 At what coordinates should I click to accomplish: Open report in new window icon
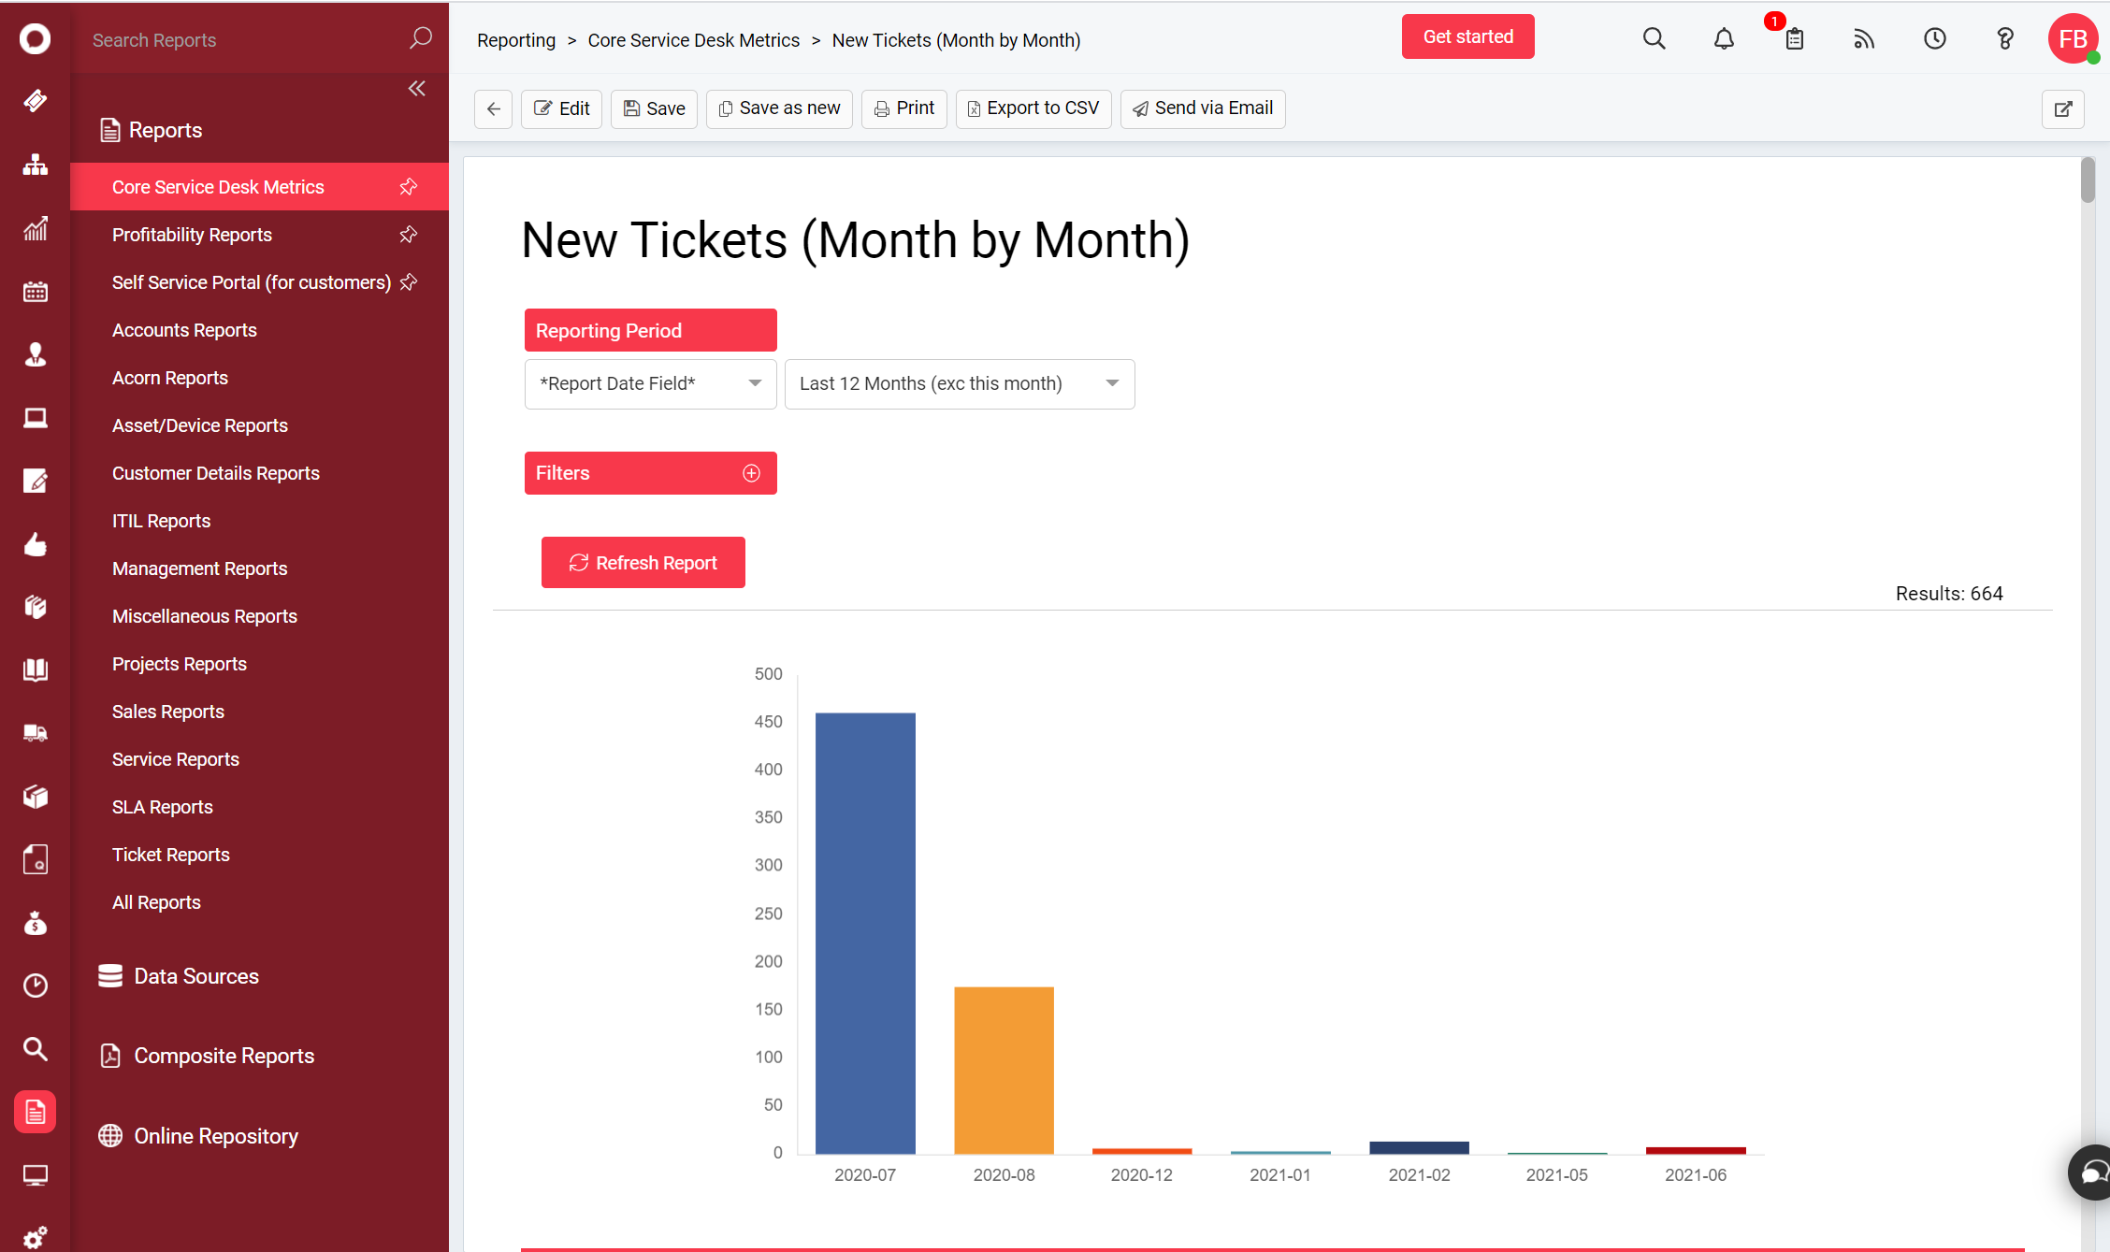coord(2062,109)
